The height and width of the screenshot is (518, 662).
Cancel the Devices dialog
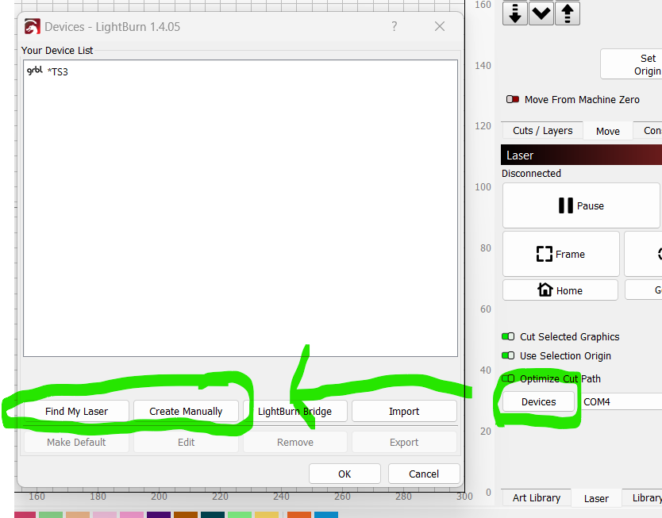pyautogui.click(x=424, y=474)
